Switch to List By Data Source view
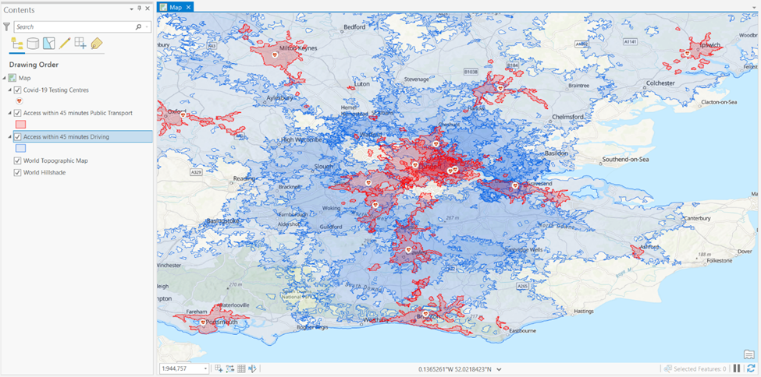 (33, 44)
